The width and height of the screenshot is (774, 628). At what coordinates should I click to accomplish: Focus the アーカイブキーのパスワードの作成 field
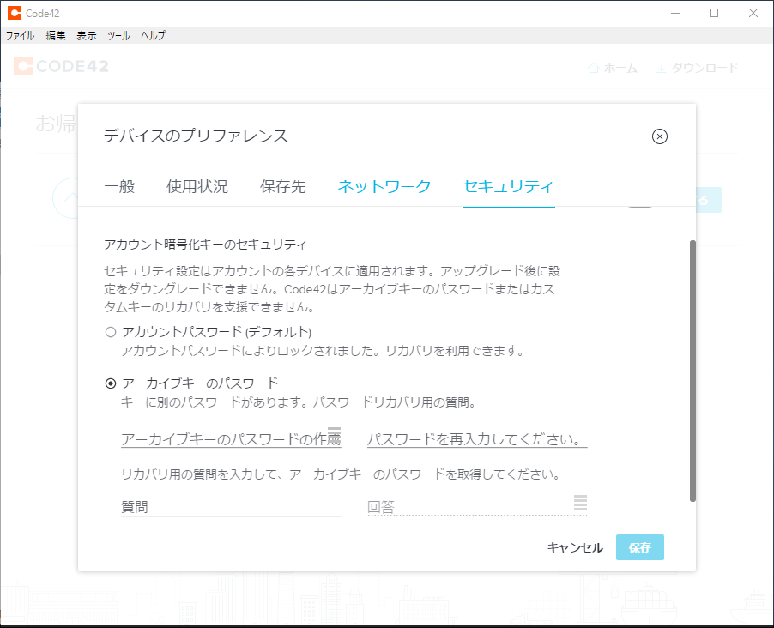pos(231,439)
